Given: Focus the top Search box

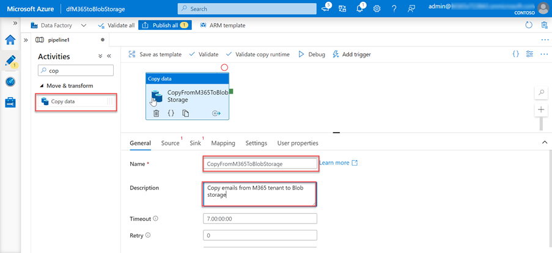Looking at the screenshot, I should point(247,9).
